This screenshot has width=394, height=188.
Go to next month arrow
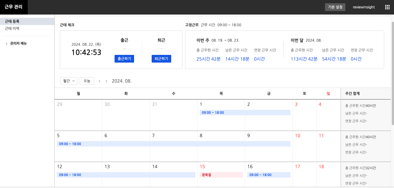[107, 81]
